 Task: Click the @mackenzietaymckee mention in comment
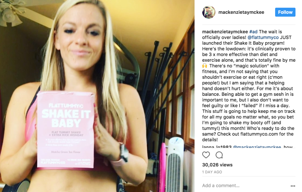pyautogui.click(x=257, y=147)
